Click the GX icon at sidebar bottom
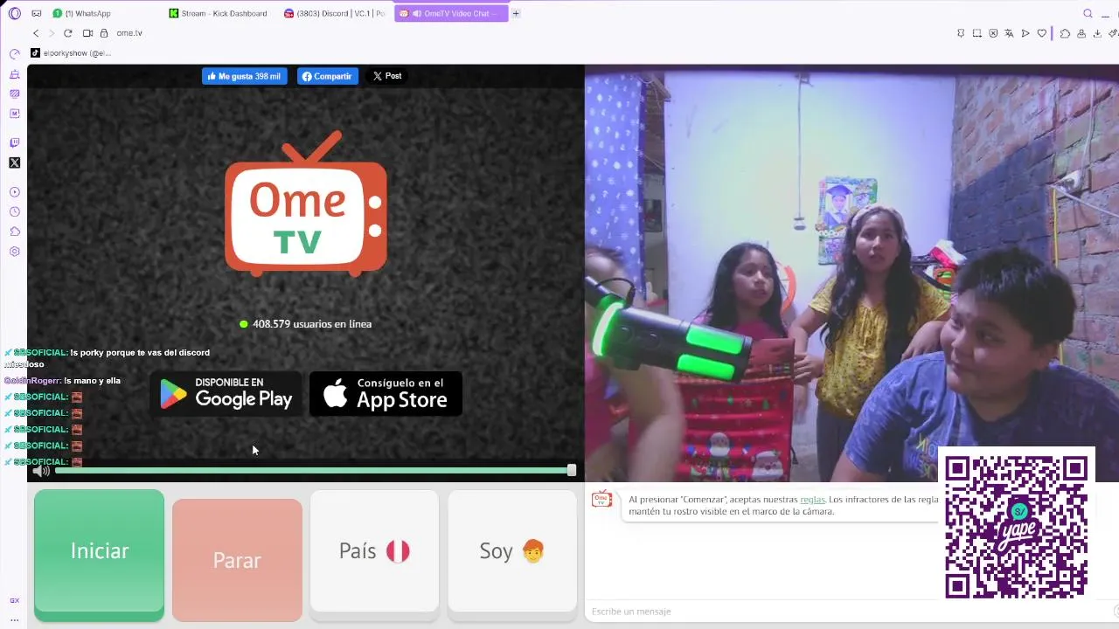The image size is (1119, 629). [x=15, y=600]
